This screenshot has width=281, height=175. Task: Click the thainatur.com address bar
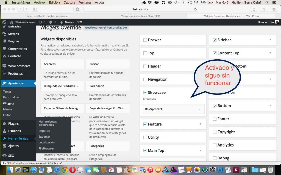[141, 9]
